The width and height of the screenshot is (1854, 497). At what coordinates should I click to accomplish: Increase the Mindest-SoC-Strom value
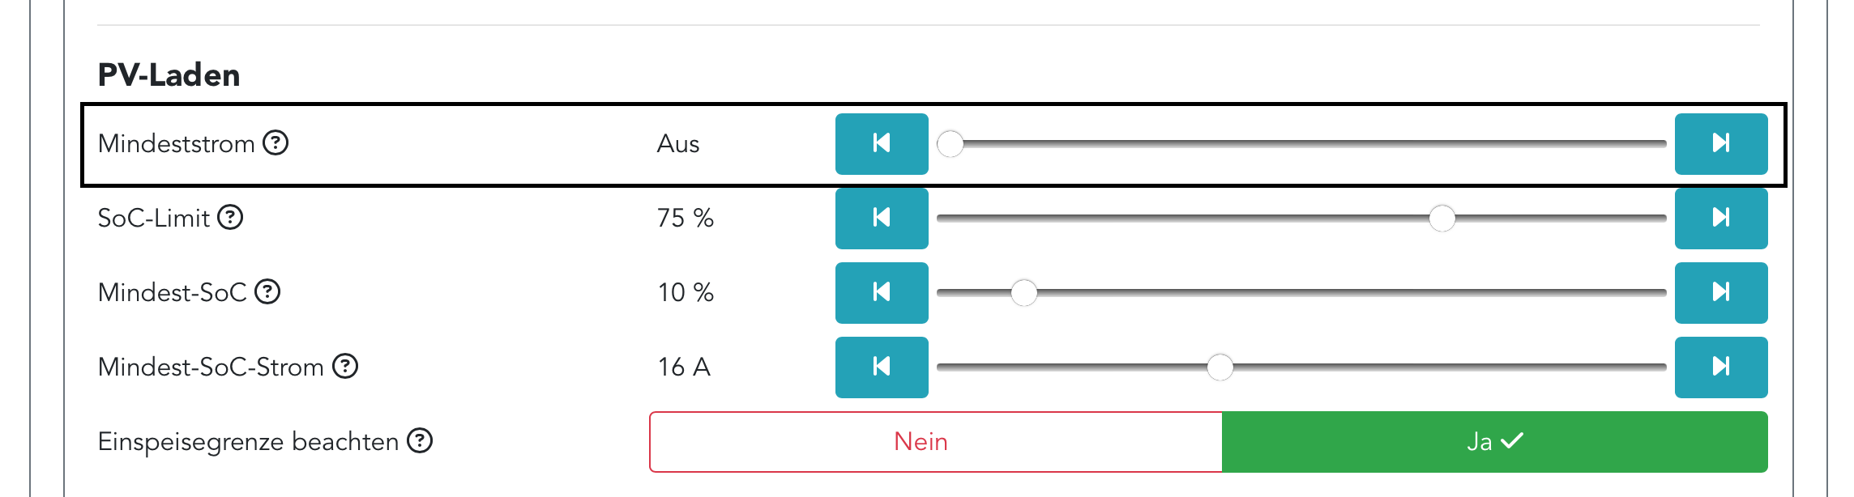click(x=1720, y=367)
